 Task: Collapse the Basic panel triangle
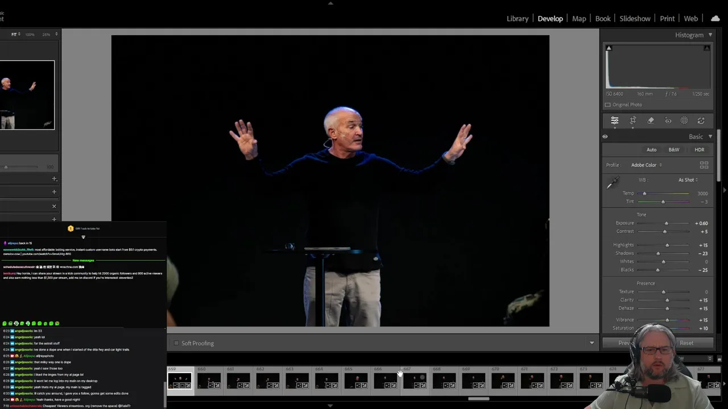710,137
